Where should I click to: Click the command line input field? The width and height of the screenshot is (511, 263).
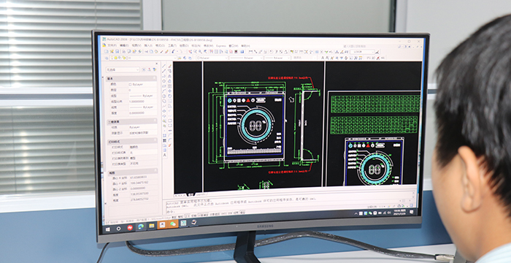tap(289, 211)
